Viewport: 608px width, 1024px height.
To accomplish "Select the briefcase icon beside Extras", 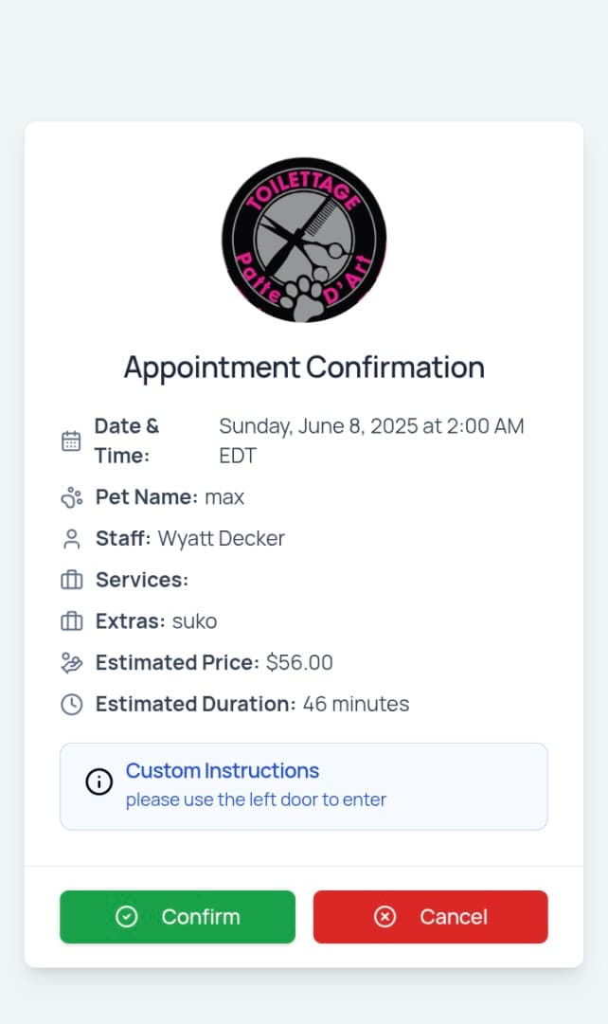I will click(x=71, y=621).
